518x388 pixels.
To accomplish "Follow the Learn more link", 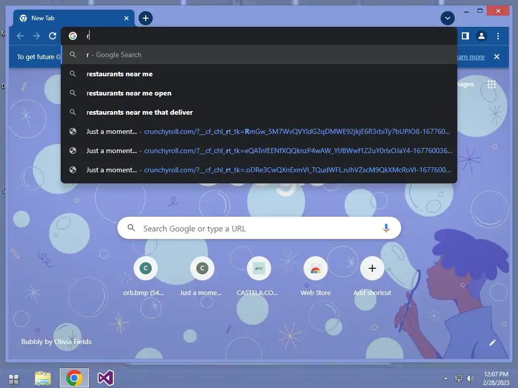I will coord(471,57).
